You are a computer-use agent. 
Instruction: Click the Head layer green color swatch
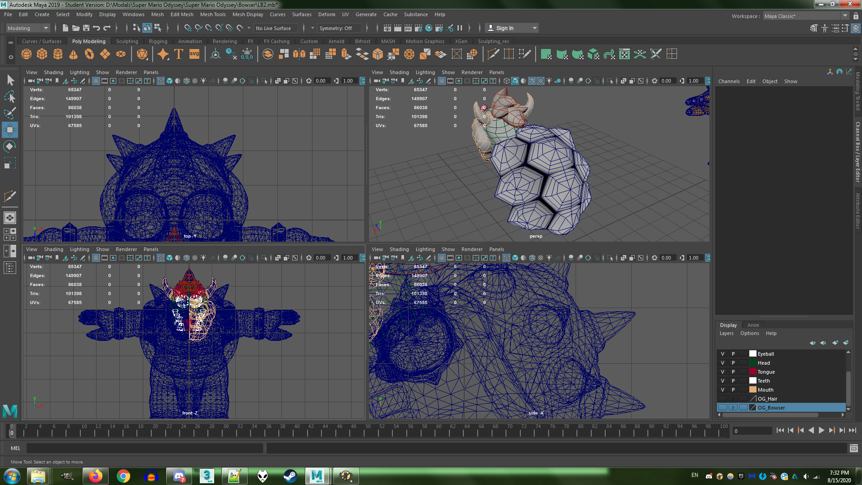(753, 363)
